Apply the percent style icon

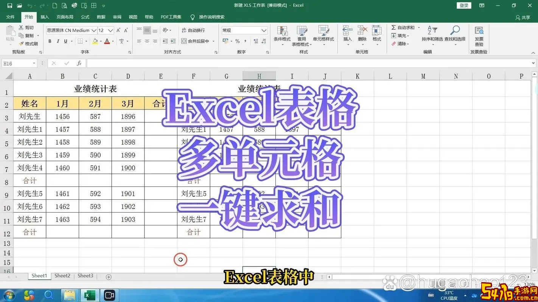point(237,41)
